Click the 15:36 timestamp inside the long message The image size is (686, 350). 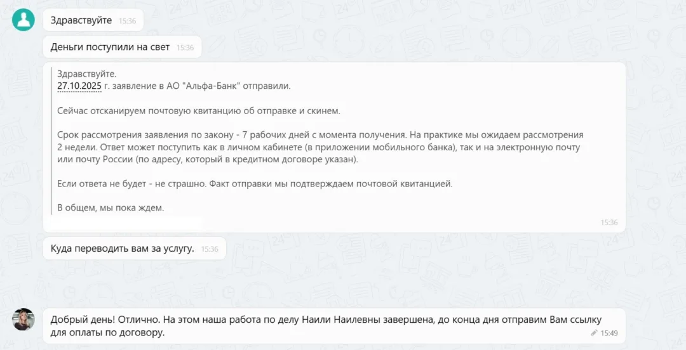point(609,223)
